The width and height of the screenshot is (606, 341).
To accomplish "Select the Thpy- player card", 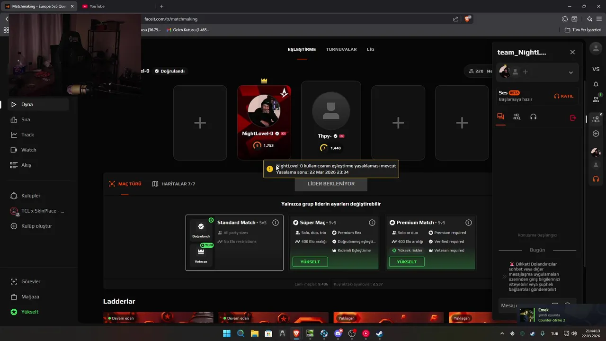I will 331,121.
